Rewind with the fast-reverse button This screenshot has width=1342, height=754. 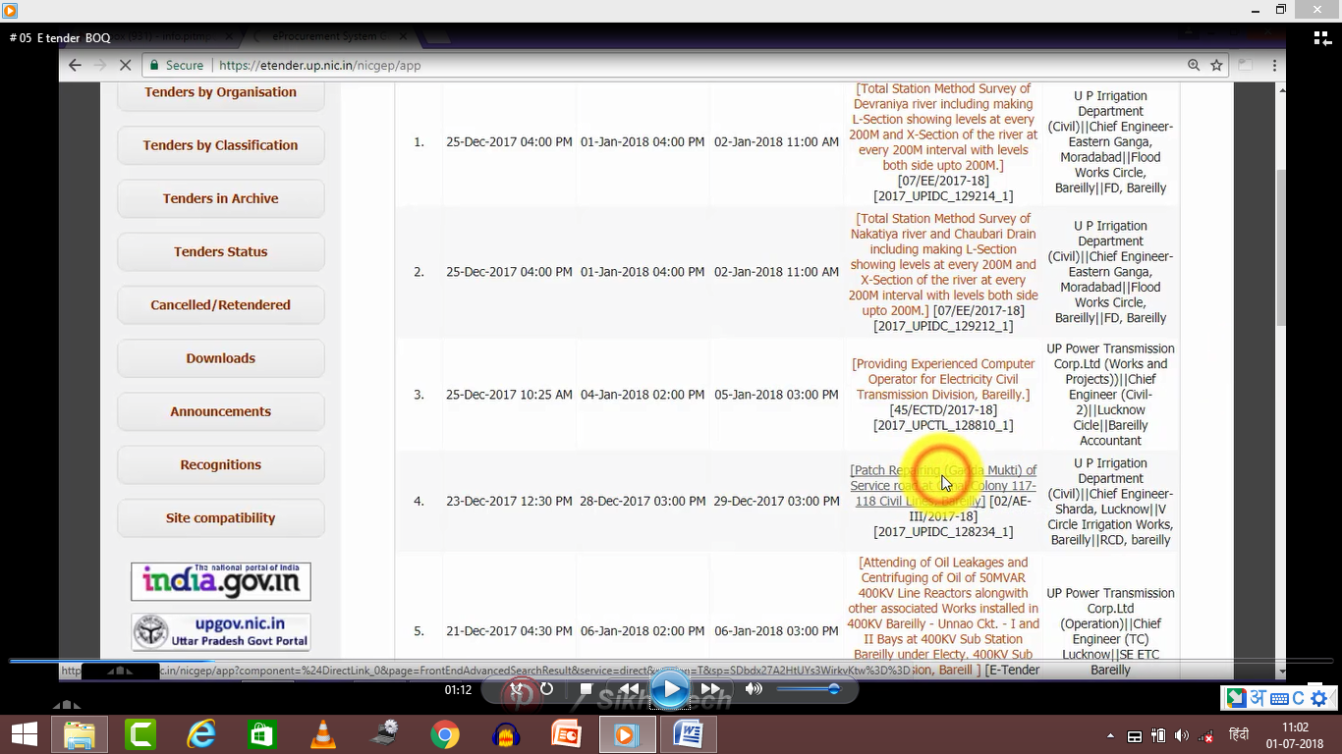tap(629, 689)
